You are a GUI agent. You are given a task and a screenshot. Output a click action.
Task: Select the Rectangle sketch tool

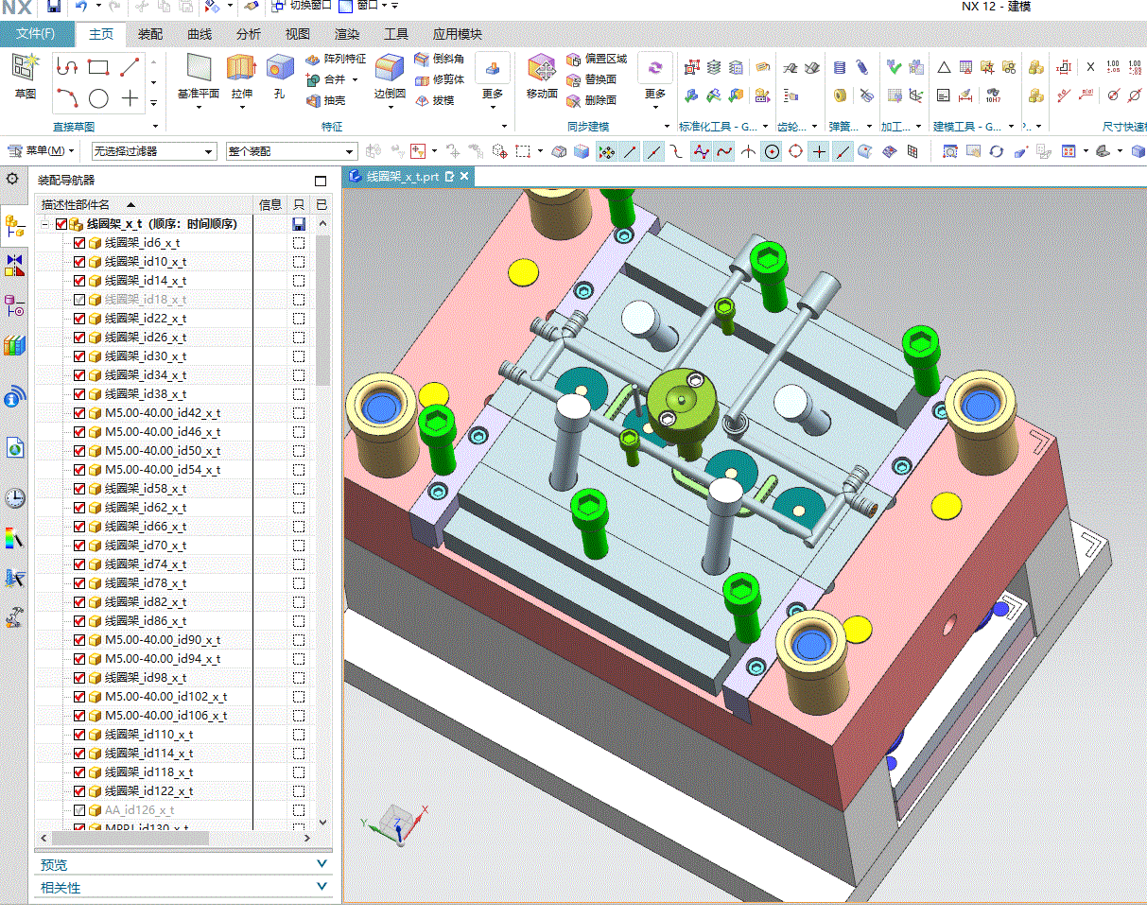(x=98, y=66)
